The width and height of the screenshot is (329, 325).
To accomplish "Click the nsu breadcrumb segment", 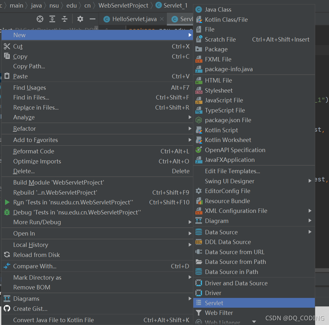I will click(x=54, y=5).
